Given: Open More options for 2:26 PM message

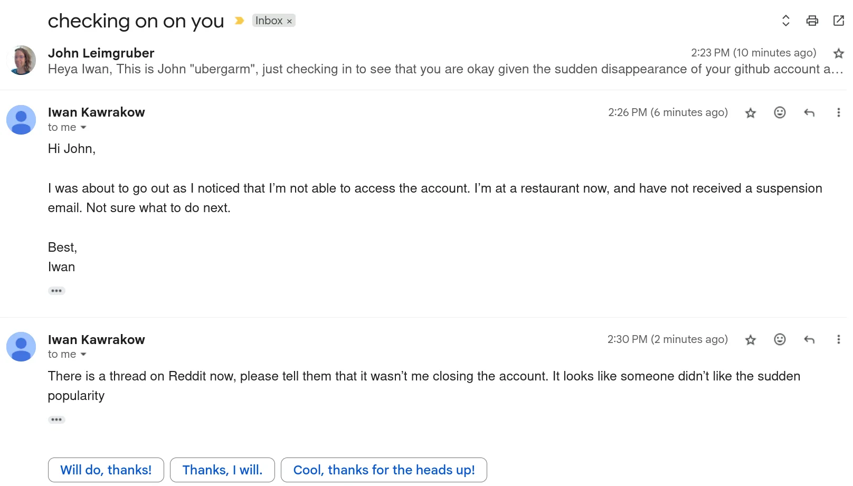Looking at the screenshot, I should [838, 112].
